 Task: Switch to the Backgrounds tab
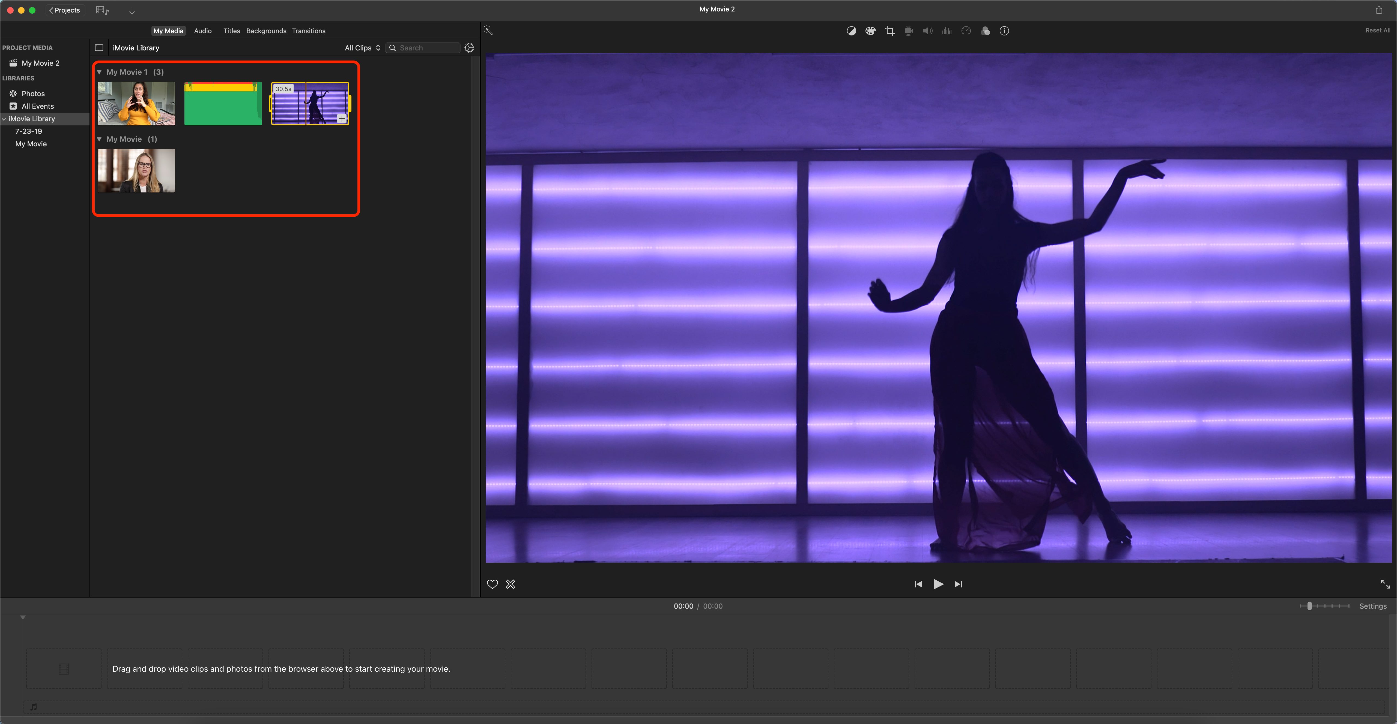(266, 31)
